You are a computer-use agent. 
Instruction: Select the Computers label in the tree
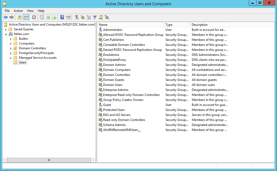point(27,43)
